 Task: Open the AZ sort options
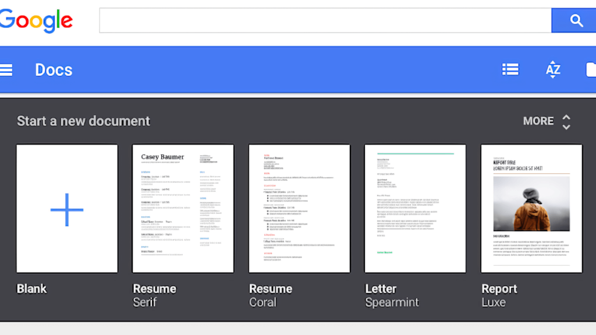coord(553,70)
